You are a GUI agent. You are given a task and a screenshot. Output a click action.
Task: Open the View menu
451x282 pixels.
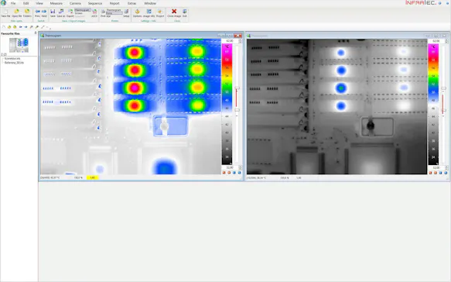click(x=39, y=3)
